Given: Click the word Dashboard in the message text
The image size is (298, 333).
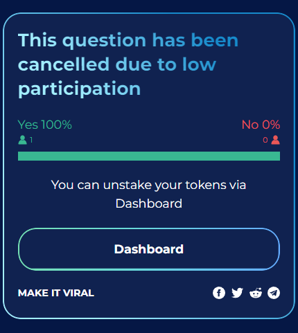Looking at the screenshot, I should [149, 204].
